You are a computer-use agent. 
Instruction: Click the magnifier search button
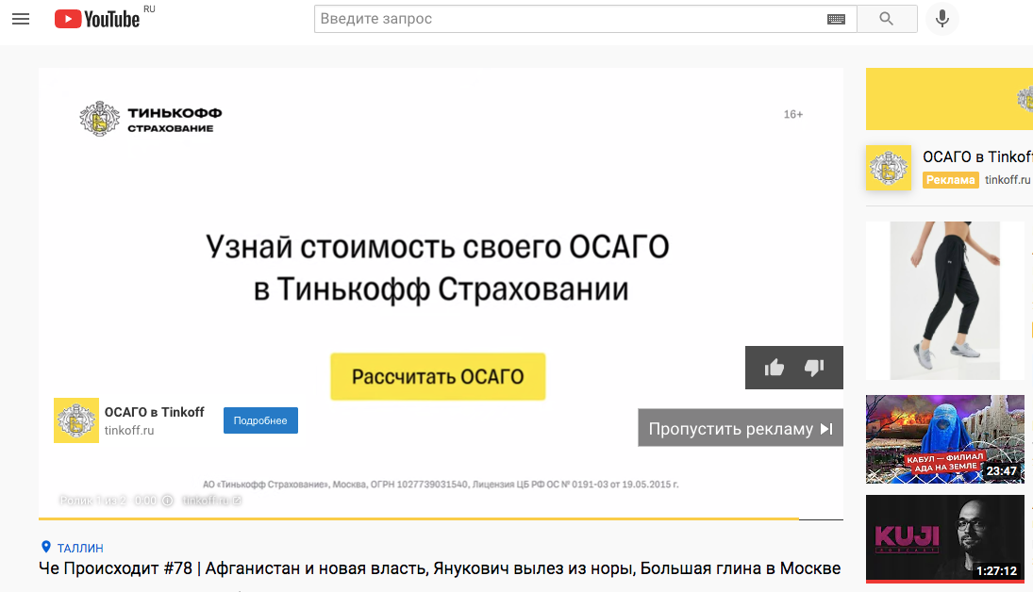(x=887, y=19)
